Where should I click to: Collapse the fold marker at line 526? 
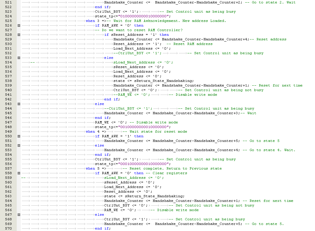(19, 25)
